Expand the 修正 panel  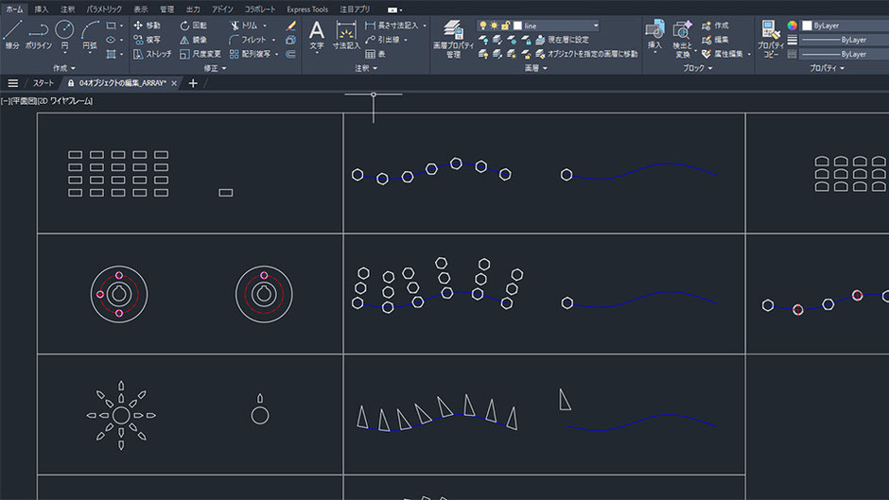(x=215, y=68)
